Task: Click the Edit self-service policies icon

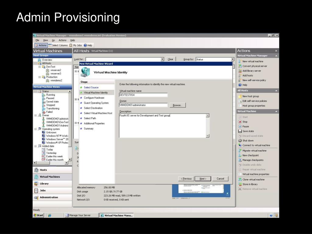Action: pos(240,101)
